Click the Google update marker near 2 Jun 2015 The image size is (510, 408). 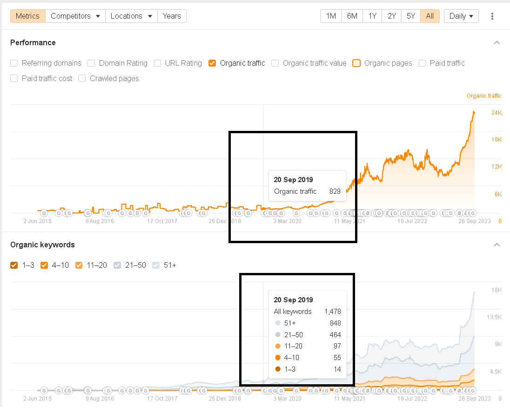(44, 213)
